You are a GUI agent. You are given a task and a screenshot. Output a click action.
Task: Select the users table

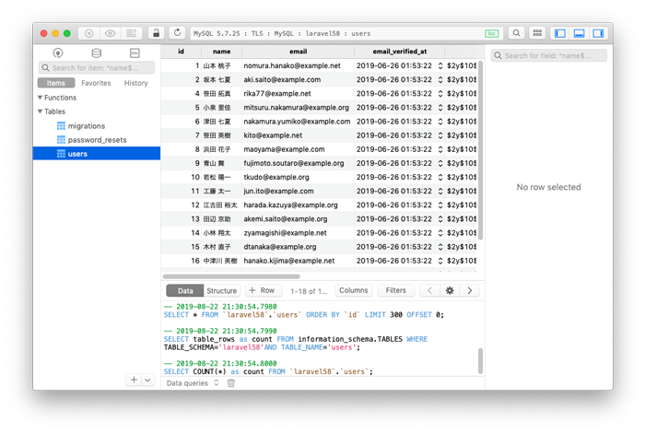click(x=97, y=154)
